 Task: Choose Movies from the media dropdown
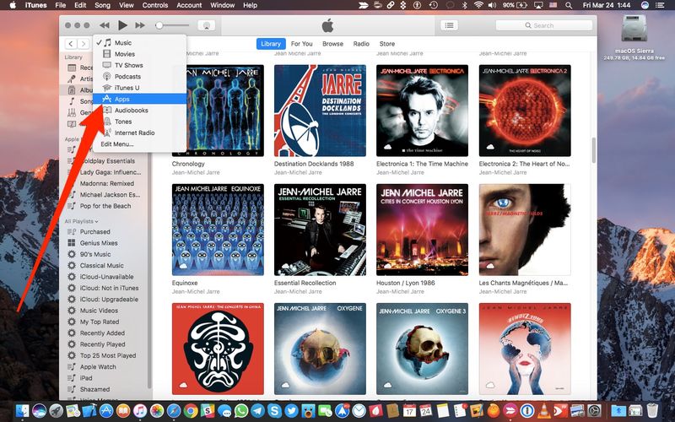coord(140,54)
